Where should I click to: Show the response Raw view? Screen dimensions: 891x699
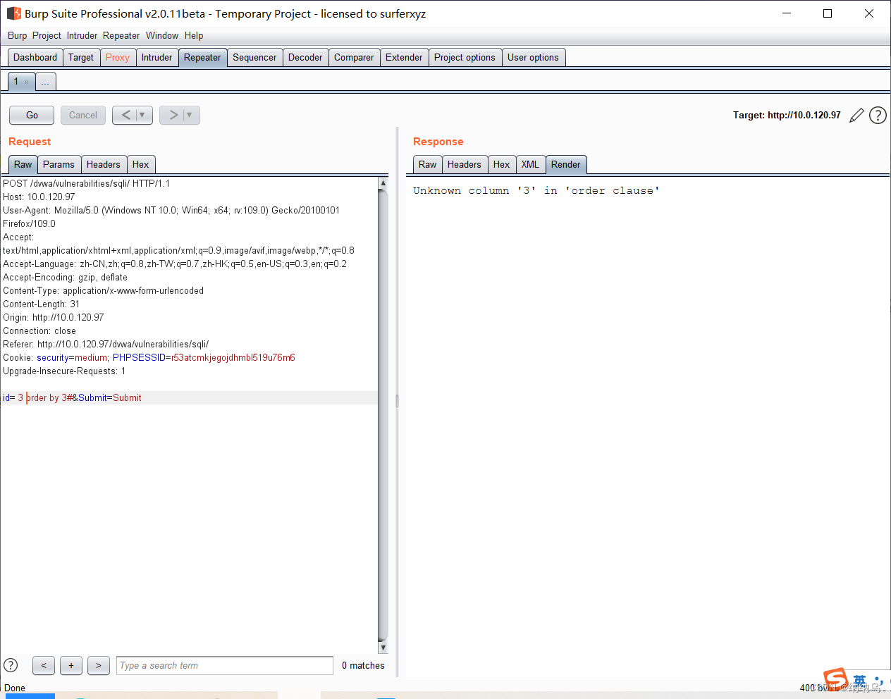coord(427,165)
